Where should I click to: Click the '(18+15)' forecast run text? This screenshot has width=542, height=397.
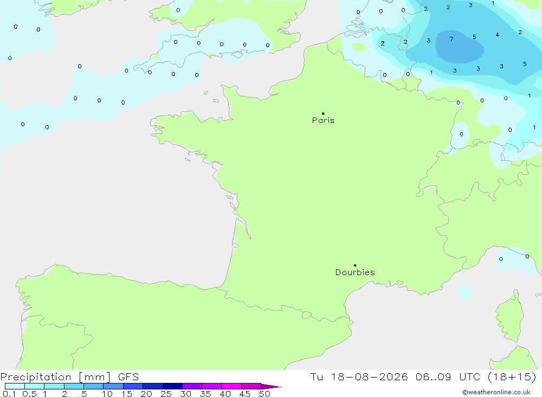[x=512, y=376]
